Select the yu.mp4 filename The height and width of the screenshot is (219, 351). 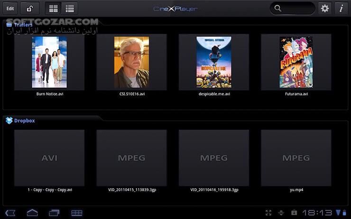(296, 190)
